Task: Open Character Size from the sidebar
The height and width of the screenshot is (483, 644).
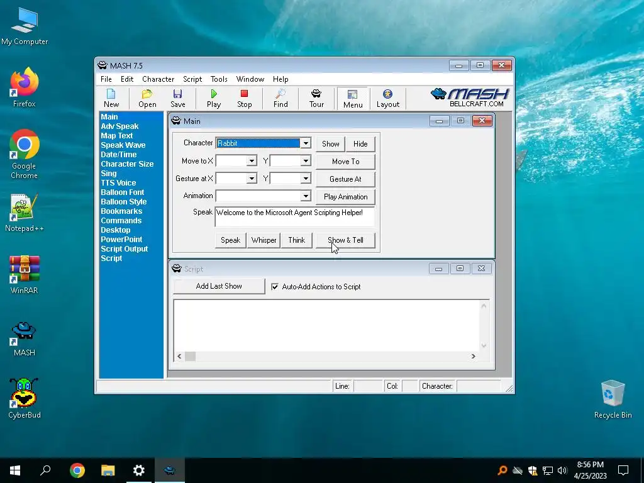Action: 127,164
